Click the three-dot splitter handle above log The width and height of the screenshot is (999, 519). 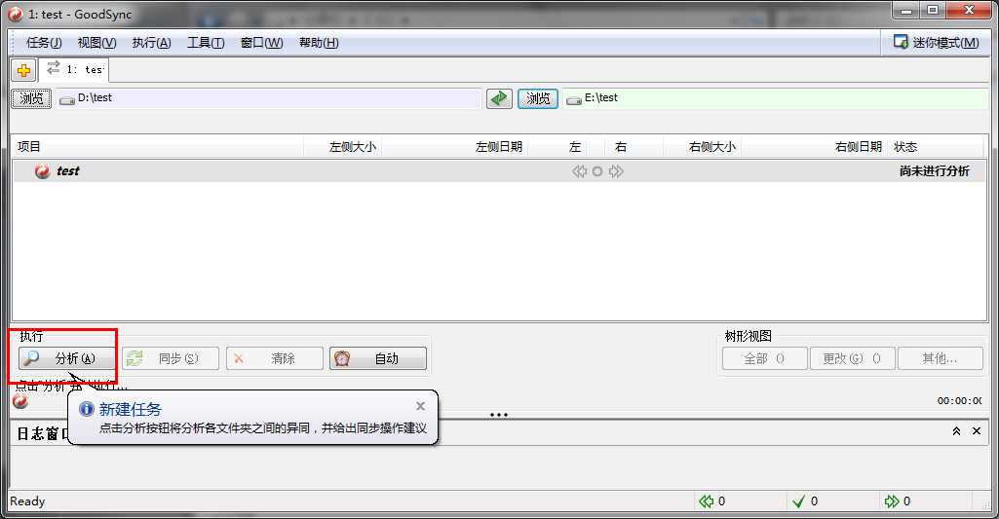[499, 415]
